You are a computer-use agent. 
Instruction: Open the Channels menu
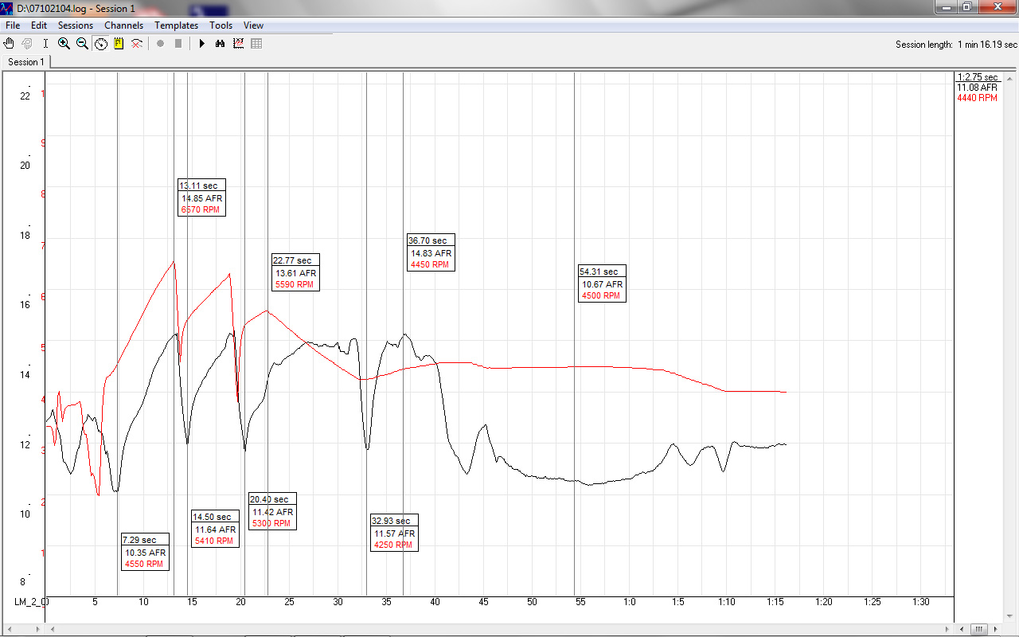pyautogui.click(x=124, y=25)
